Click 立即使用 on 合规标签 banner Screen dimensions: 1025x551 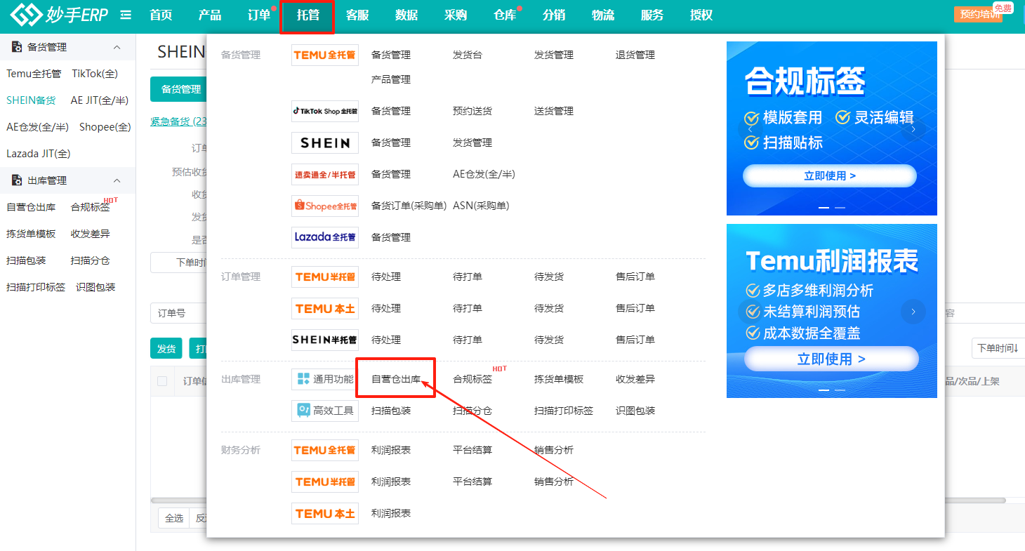pyautogui.click(x=830, y=176)
